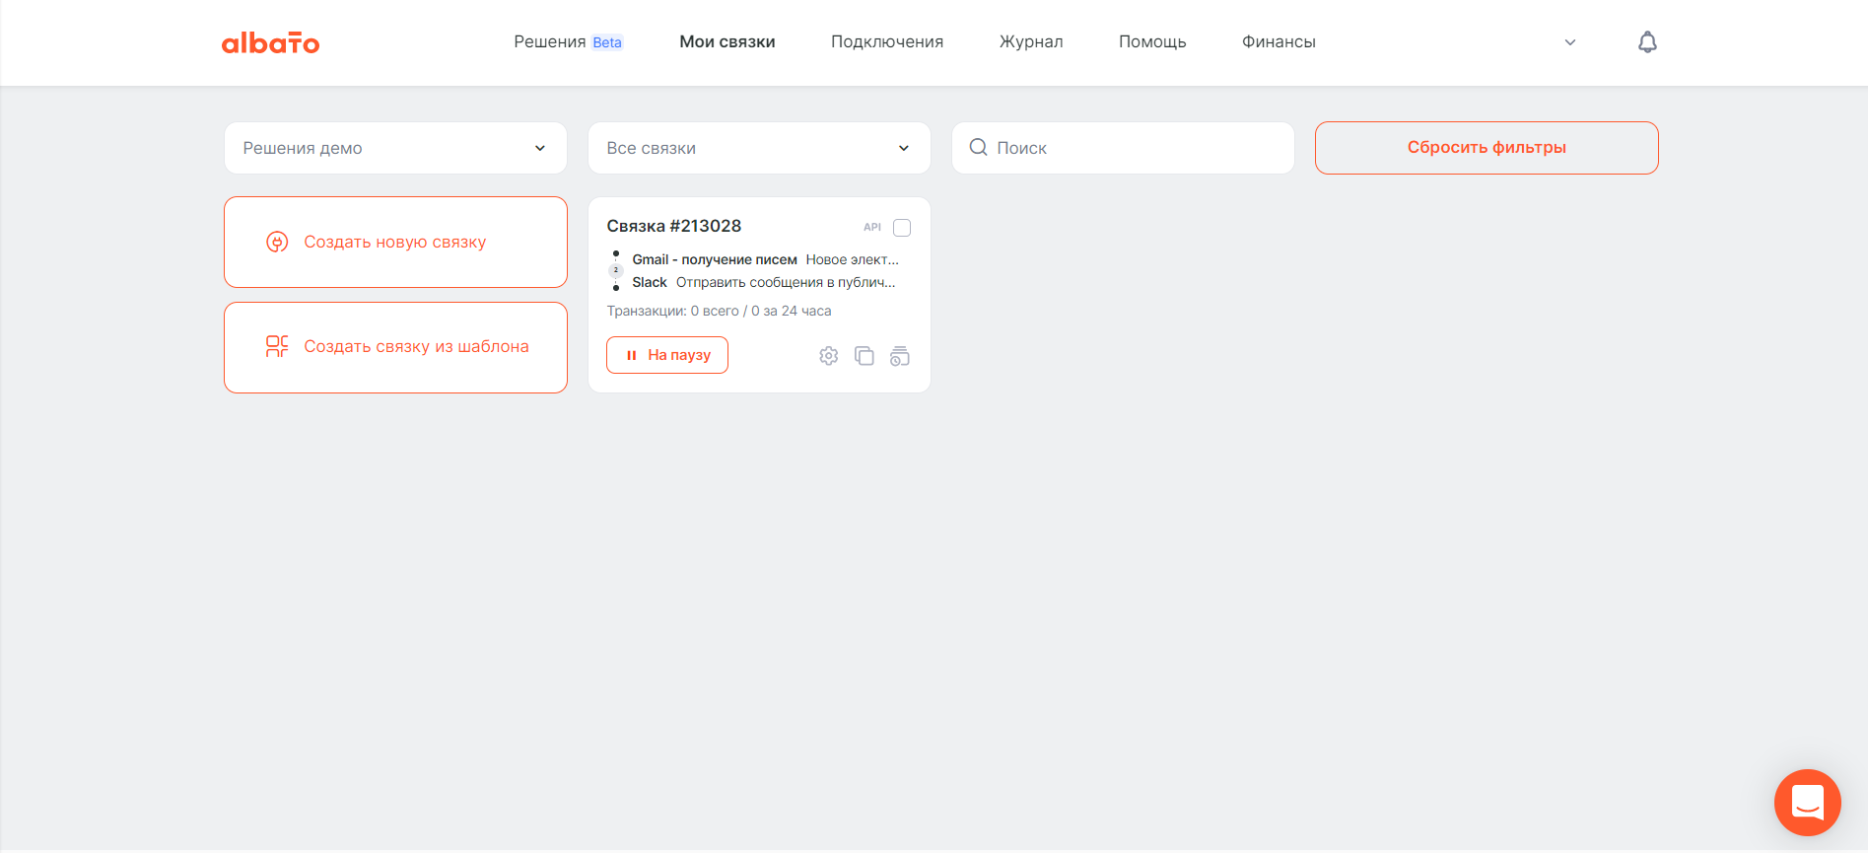This screenshot has height=853, width=1868.
Task: Open the history log icon on the bundle card
Action: (x=899, y=356)
